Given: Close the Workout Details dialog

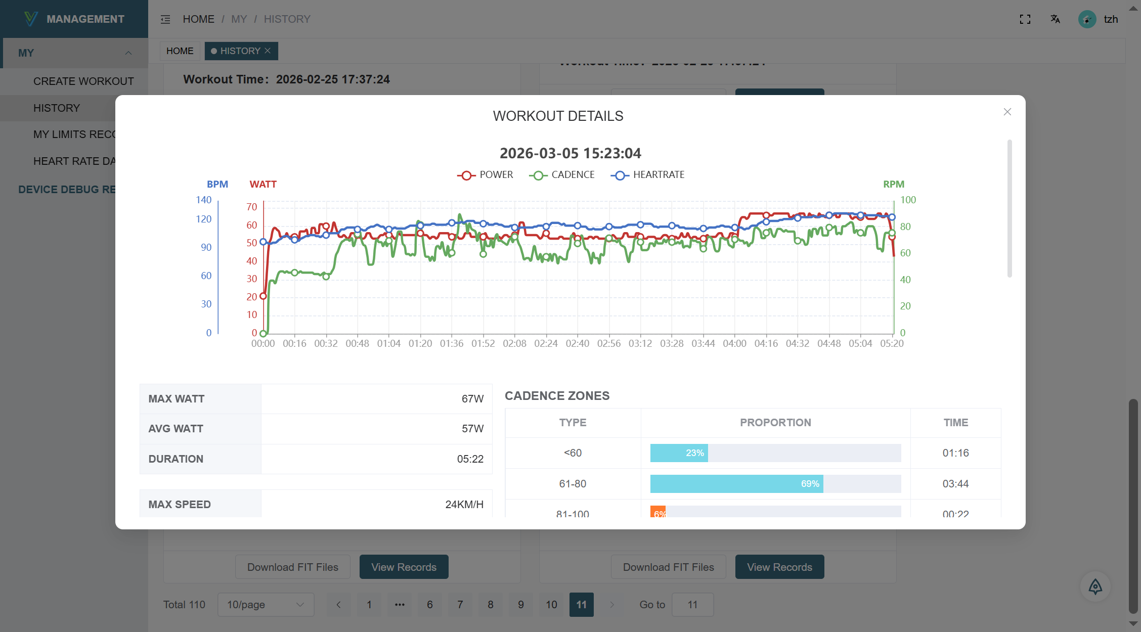Looking at the screenshot, I should click(1007, 112).
